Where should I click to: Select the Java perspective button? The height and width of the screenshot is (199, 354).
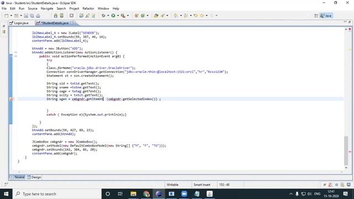326,15
